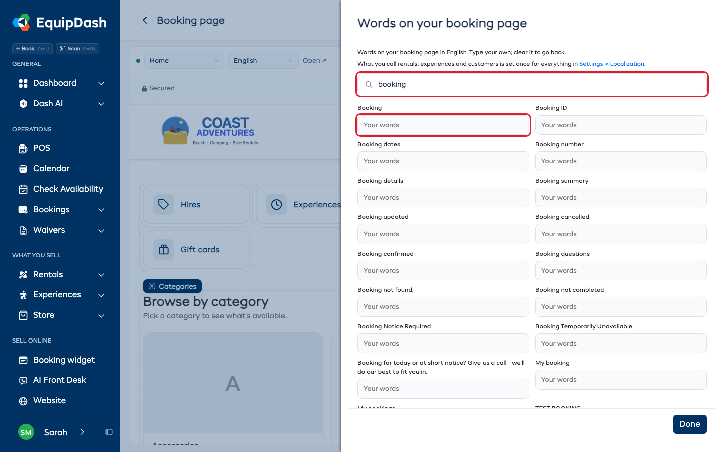Open Sarah's account menu

[x=51, y=432]
